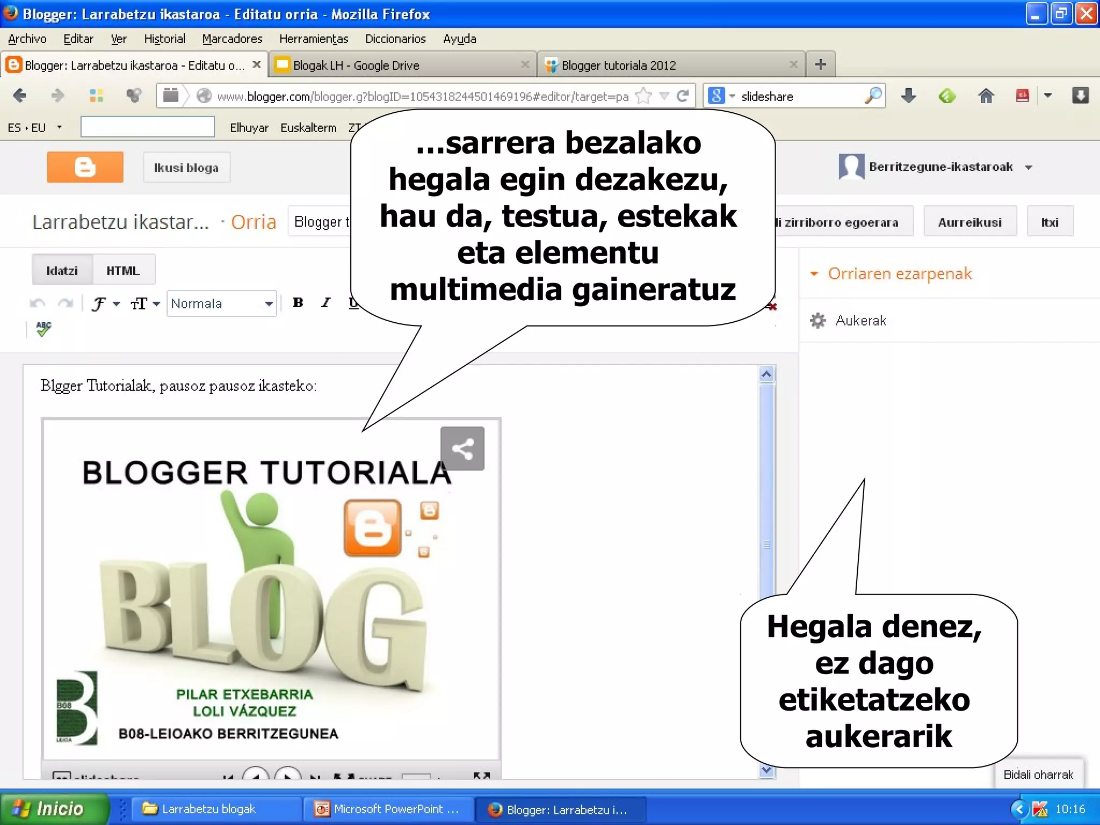Click the share icon on slideshow
Screen dimensions: 1100x825
point(462,448)
